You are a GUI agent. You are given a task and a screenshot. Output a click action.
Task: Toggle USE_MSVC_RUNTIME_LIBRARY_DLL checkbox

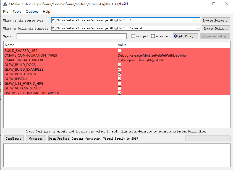click(x=119, y=93)
